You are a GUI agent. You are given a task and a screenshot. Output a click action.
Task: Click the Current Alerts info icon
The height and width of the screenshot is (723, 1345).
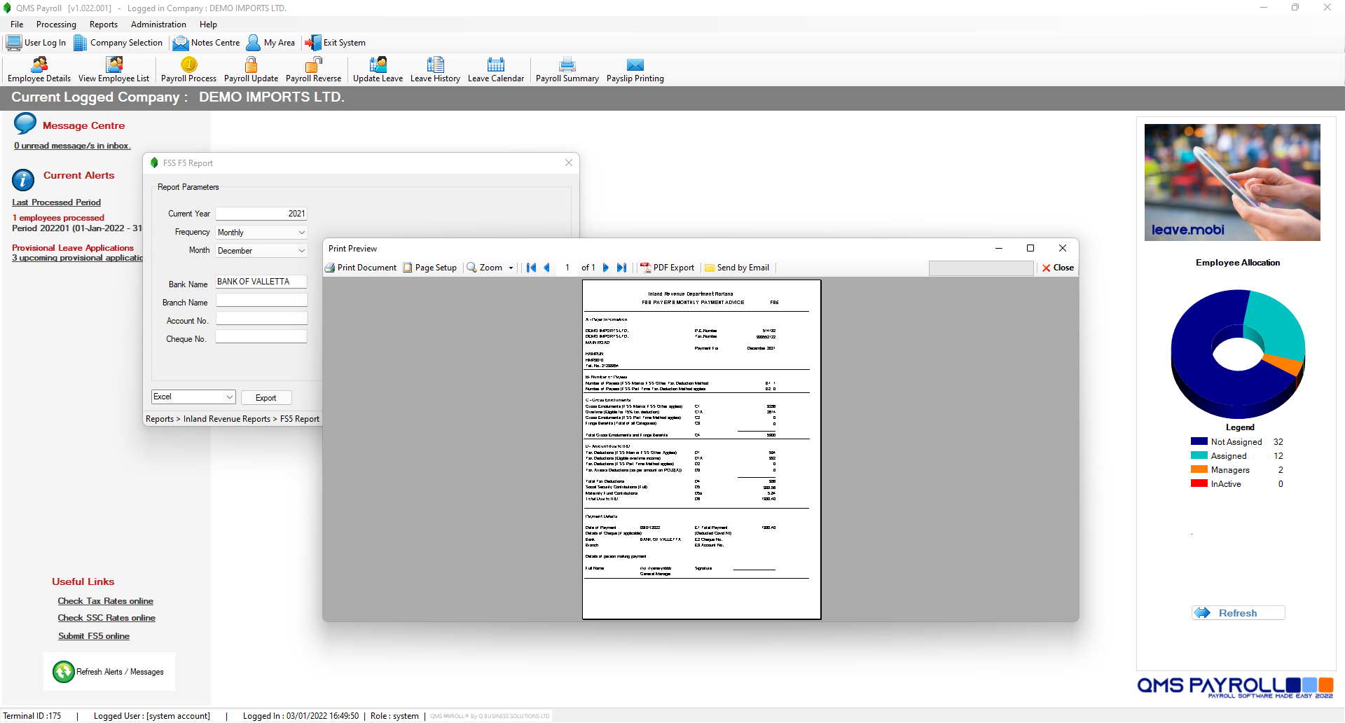tap(23, 180)
